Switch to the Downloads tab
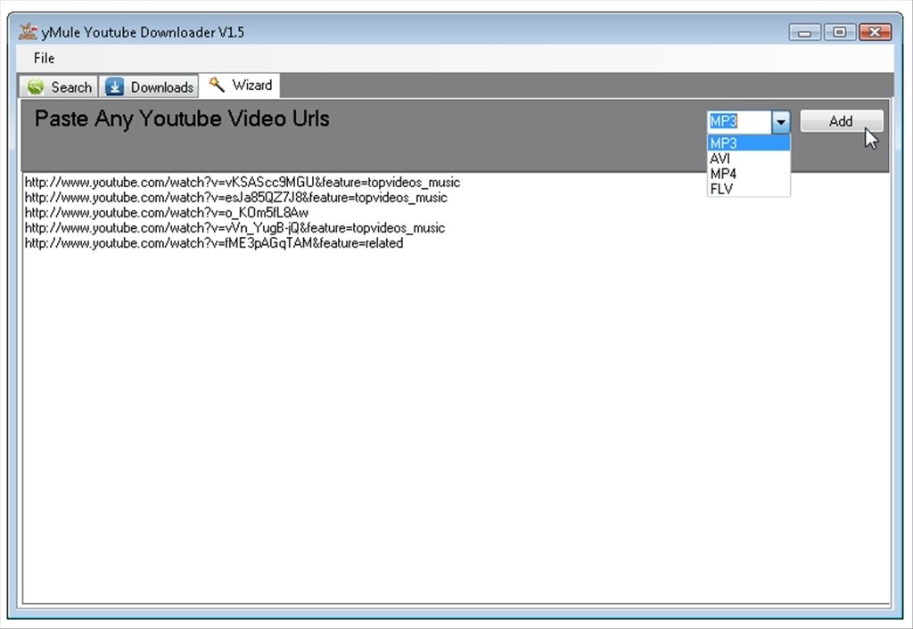The height and width of the screenshot is (629, 913). point(149,86)
